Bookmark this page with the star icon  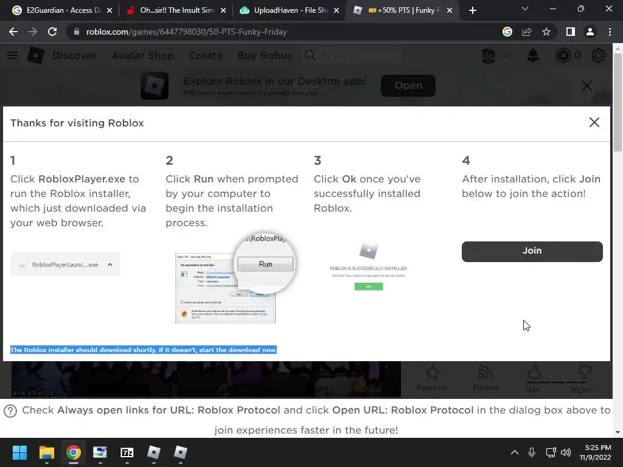(x=546, y=32)
